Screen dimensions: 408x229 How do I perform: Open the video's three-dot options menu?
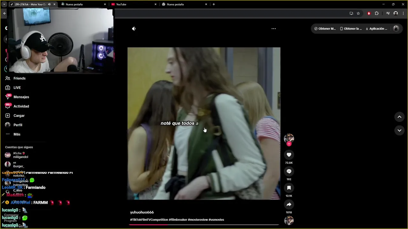(273, 29)
